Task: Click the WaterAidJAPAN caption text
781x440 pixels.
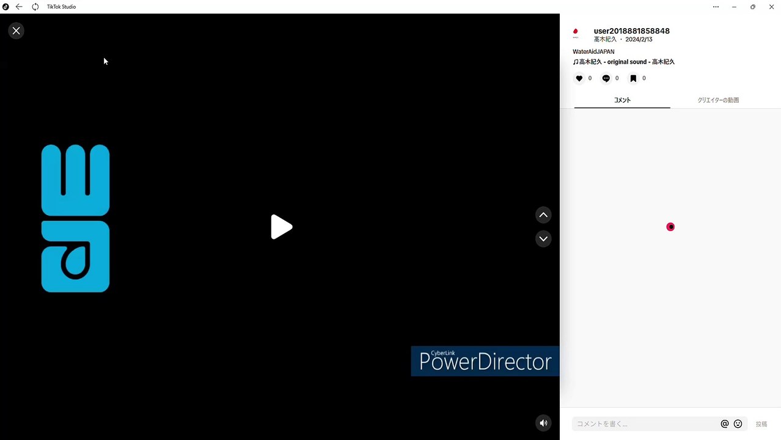Action: click(x=593, y=52)
